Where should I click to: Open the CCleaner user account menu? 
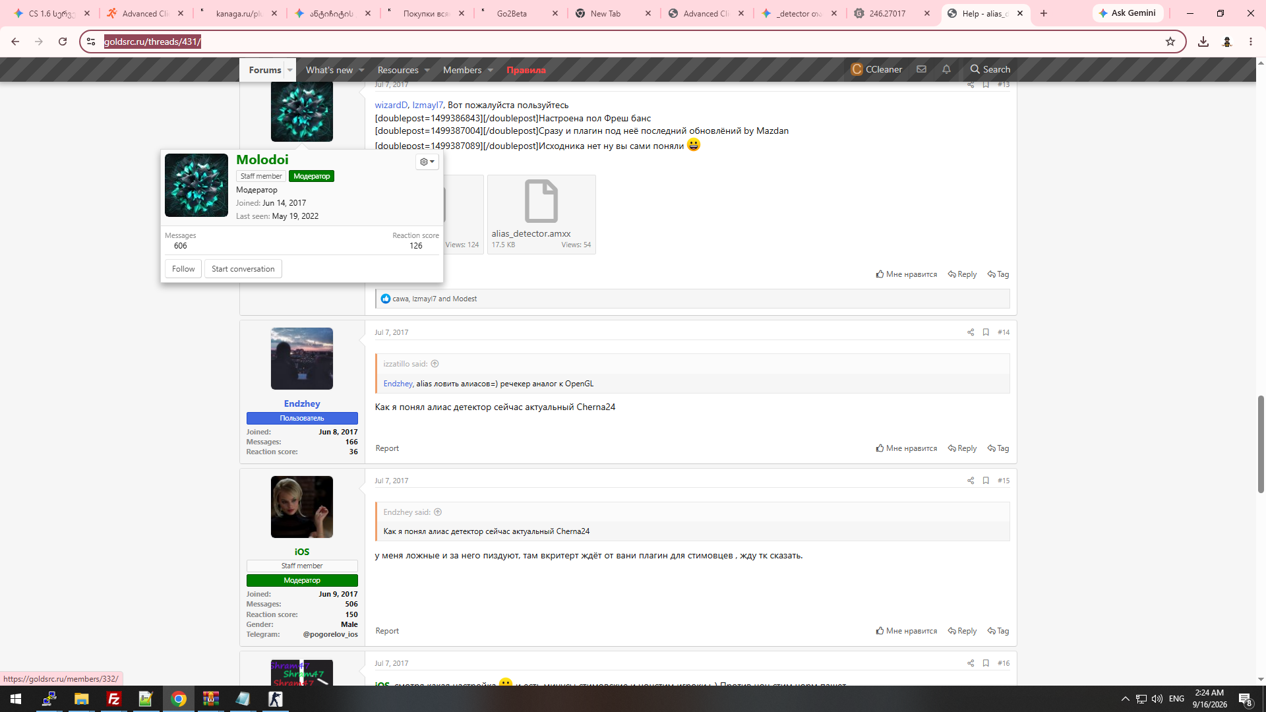pos(876,69)
